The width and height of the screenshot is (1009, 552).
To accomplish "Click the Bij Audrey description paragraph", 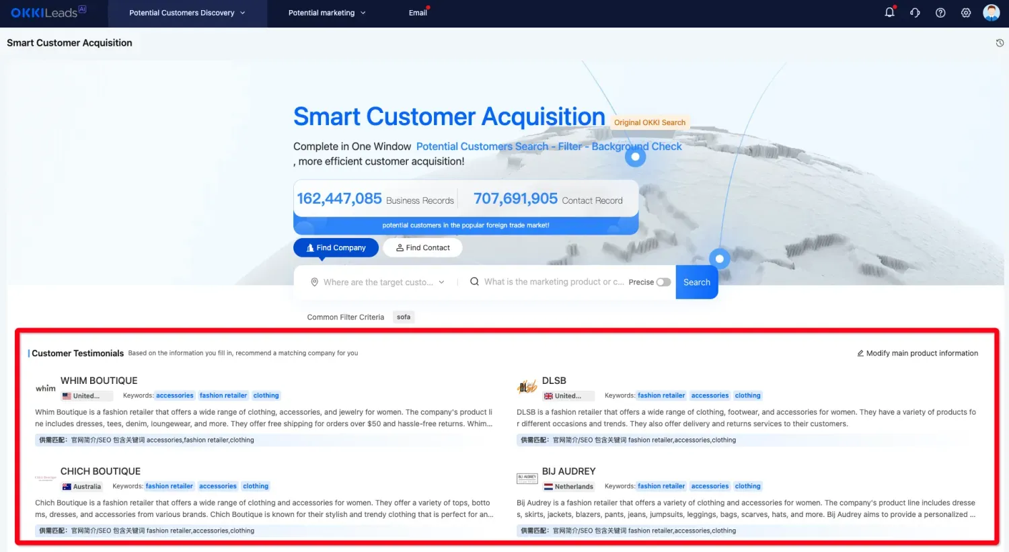I will coord(746,508).
